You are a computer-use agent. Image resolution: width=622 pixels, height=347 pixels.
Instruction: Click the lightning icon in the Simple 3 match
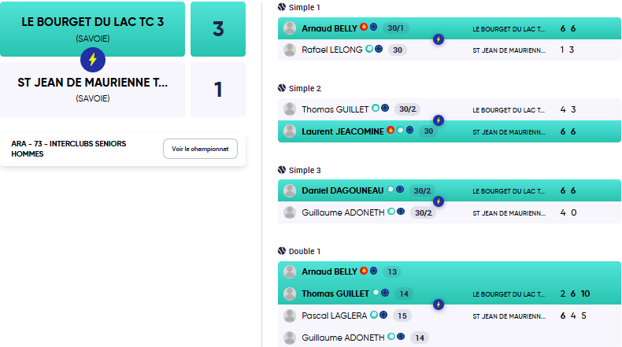click(x=439, y=201)
